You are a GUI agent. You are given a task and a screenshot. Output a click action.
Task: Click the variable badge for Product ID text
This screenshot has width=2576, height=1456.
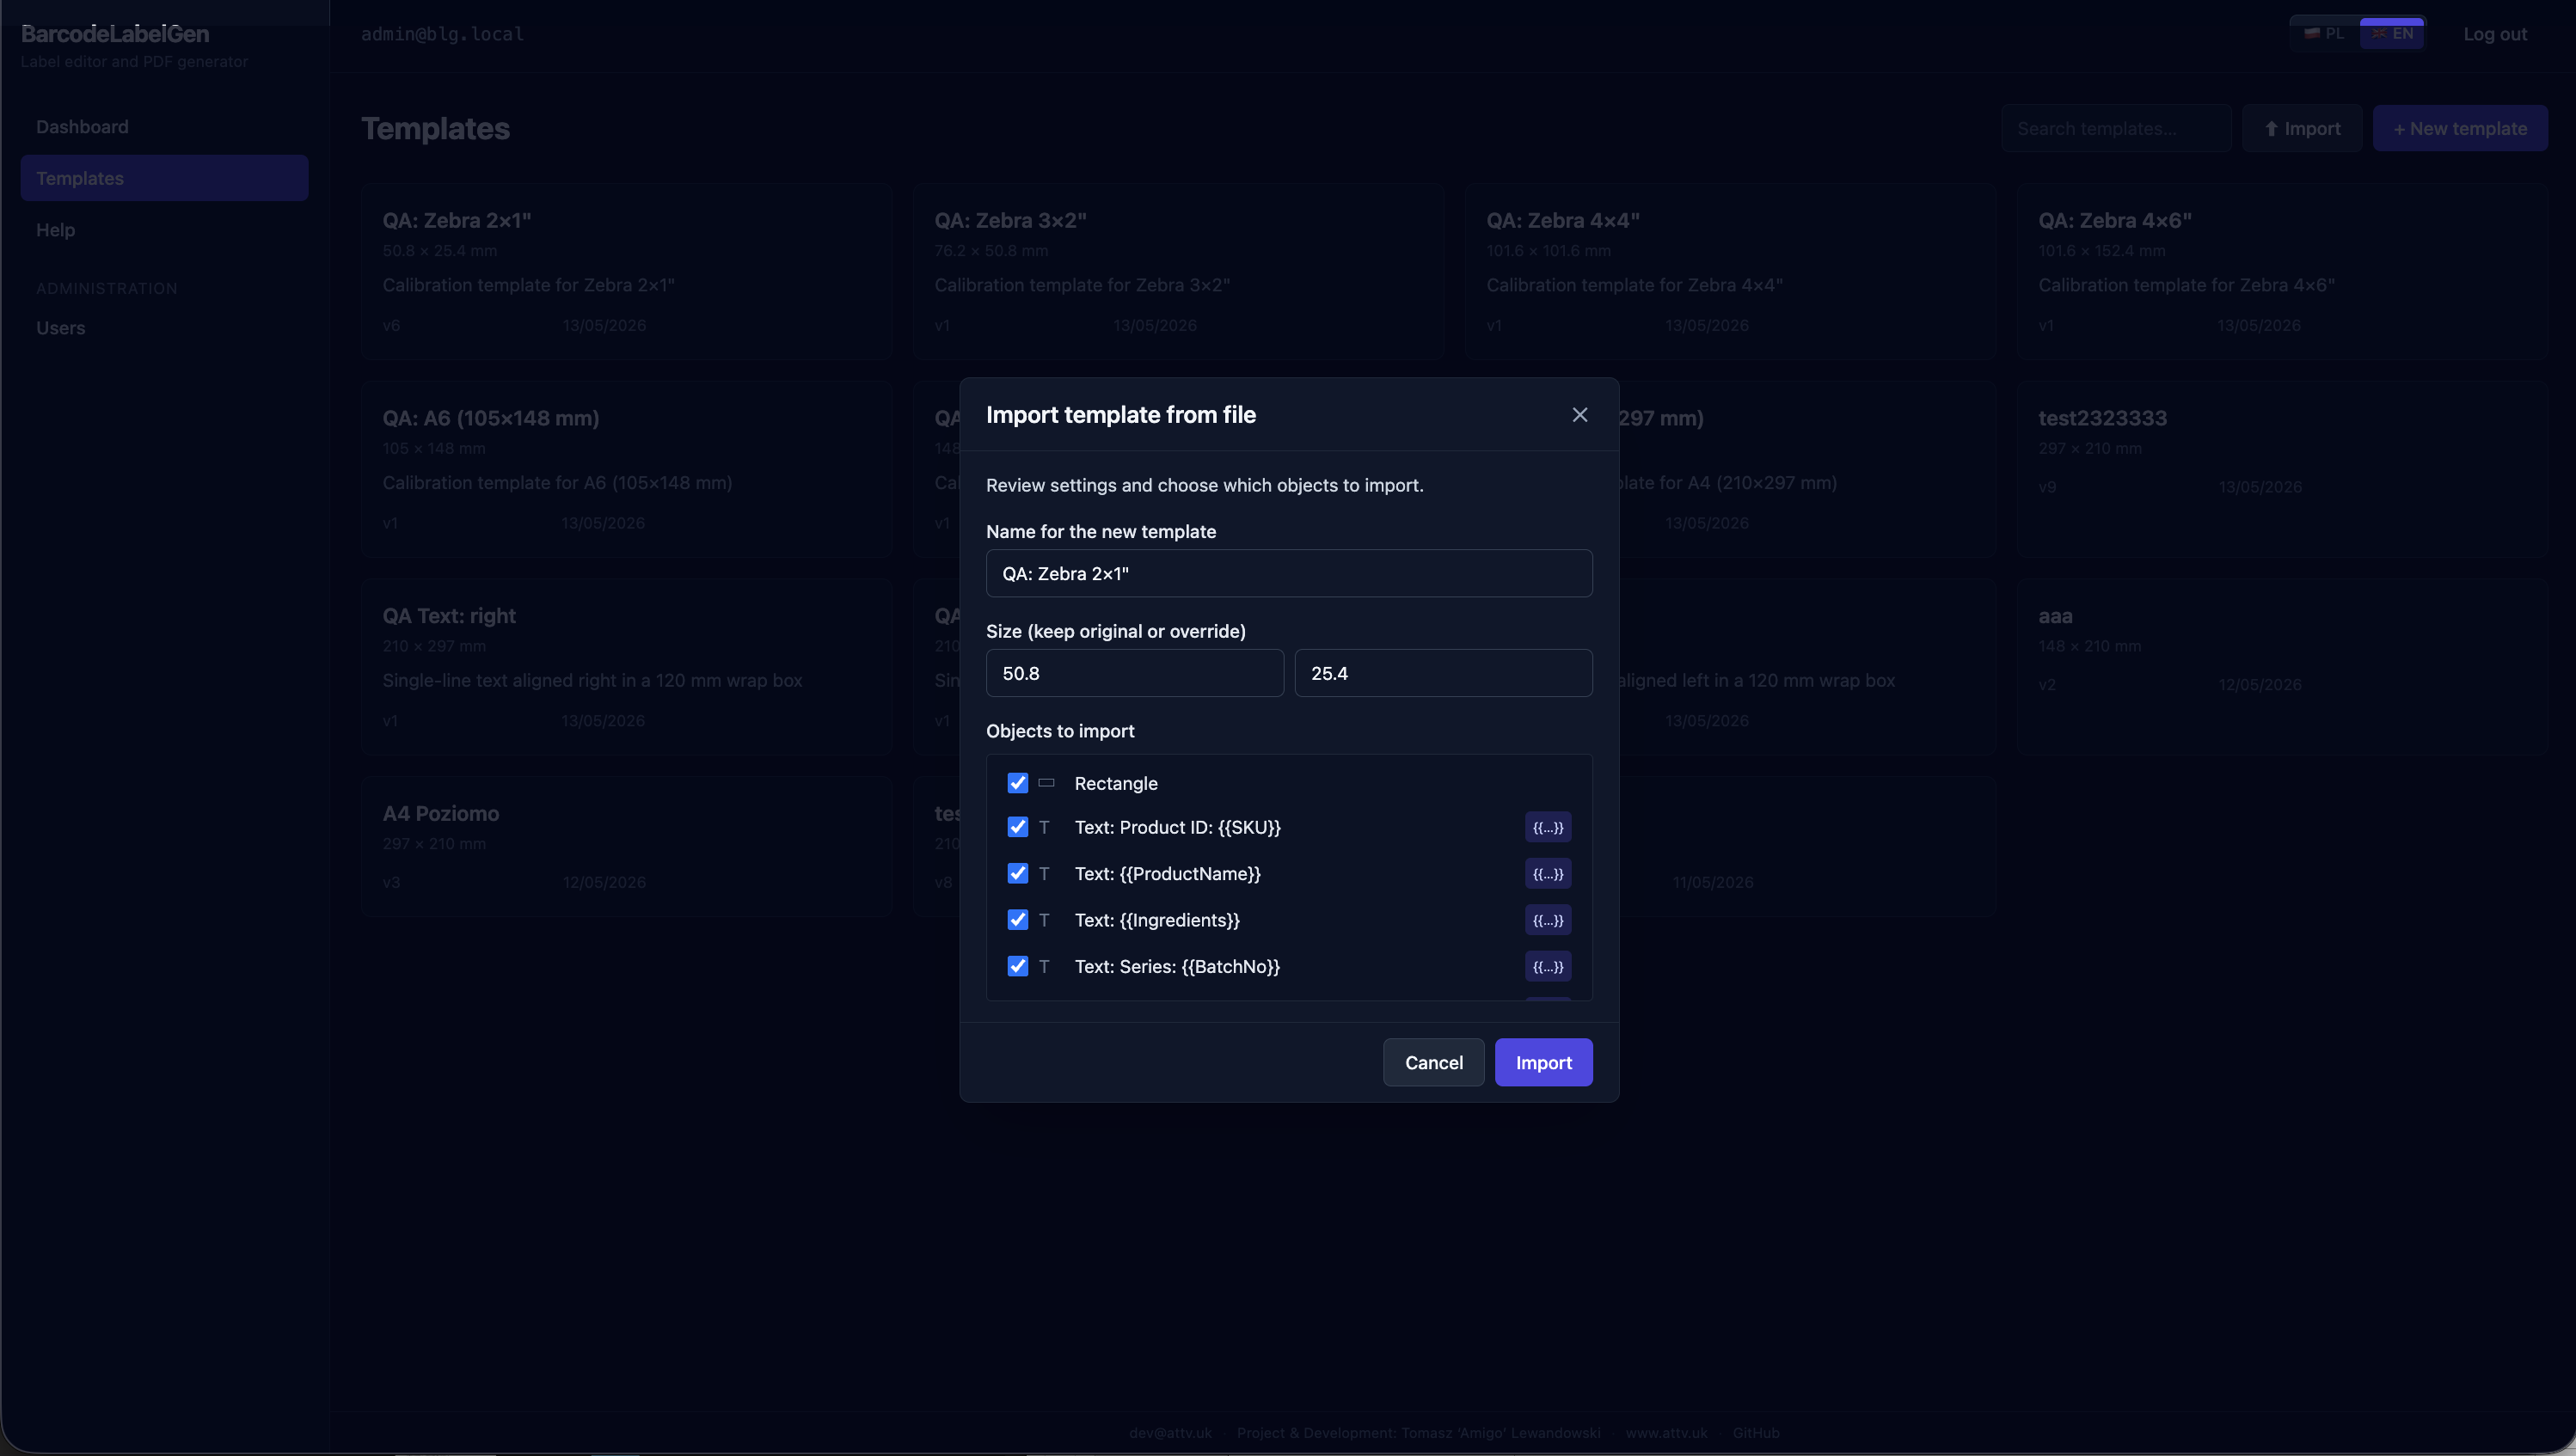[x=1548, y=827]
